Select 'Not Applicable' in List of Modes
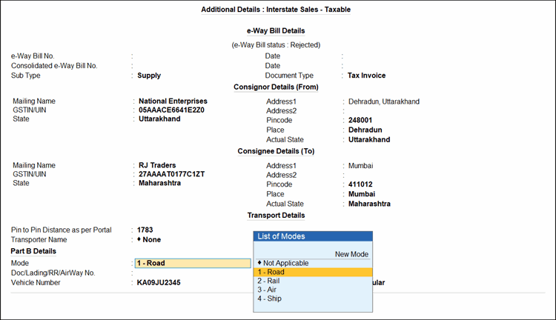Screen dimensions: 556x320 click(x=285, y=263)
